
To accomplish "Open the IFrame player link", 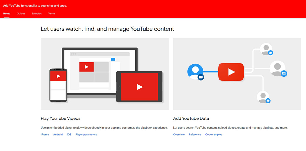I will tap(45, 135).
